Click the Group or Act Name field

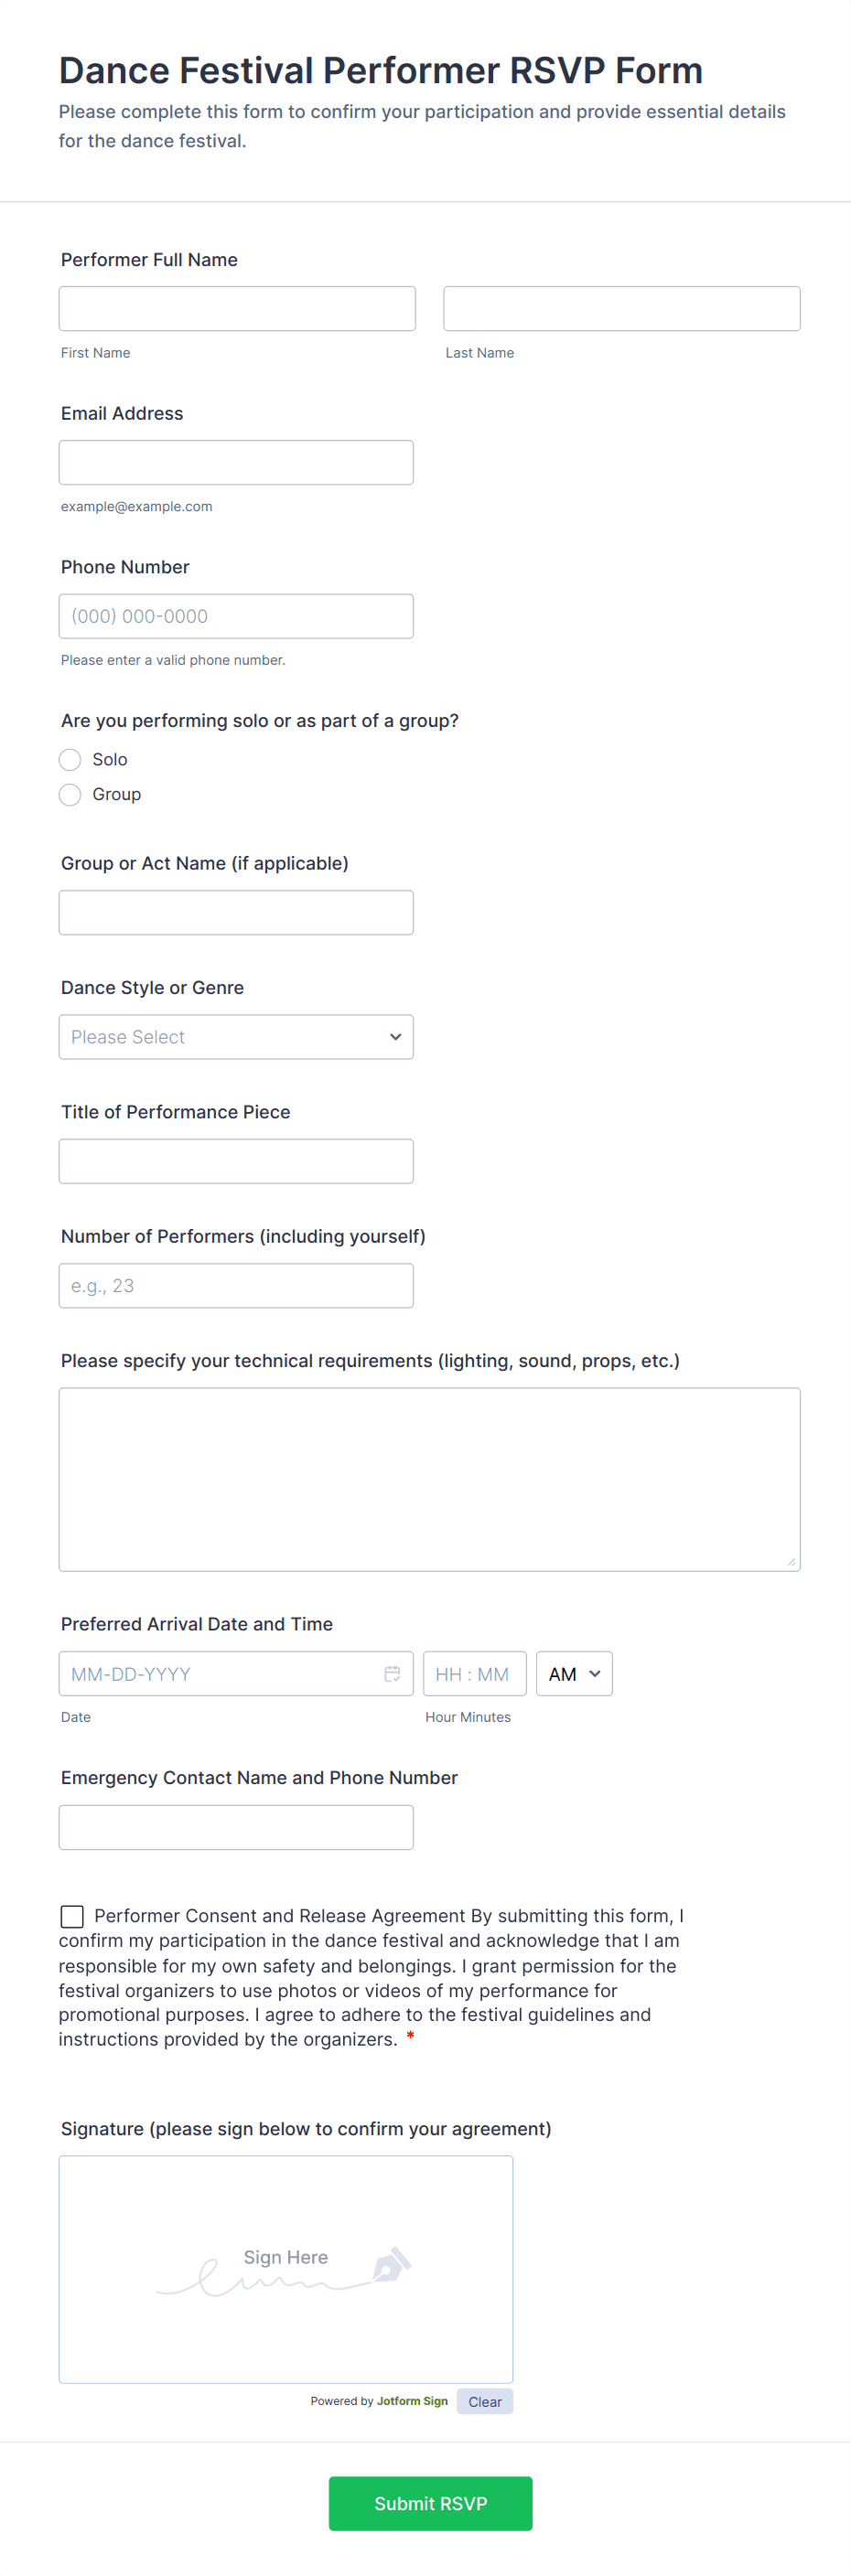pyautogui.click(x=236, y=913)
